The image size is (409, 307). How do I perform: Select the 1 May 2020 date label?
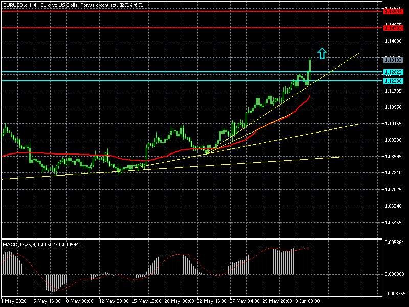pos(13,301)
